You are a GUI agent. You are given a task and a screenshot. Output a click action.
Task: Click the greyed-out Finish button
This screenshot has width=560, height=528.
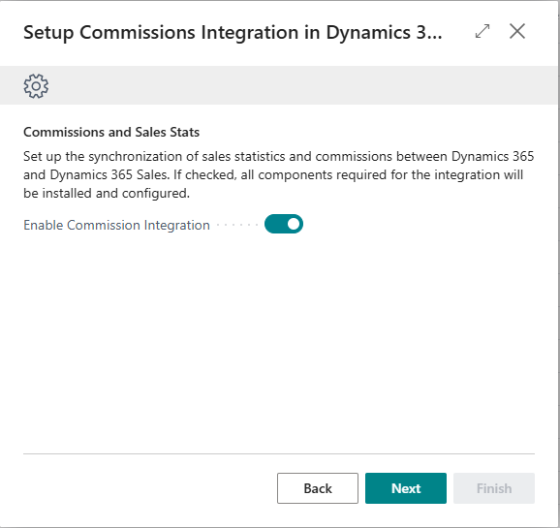click(494, 488)
